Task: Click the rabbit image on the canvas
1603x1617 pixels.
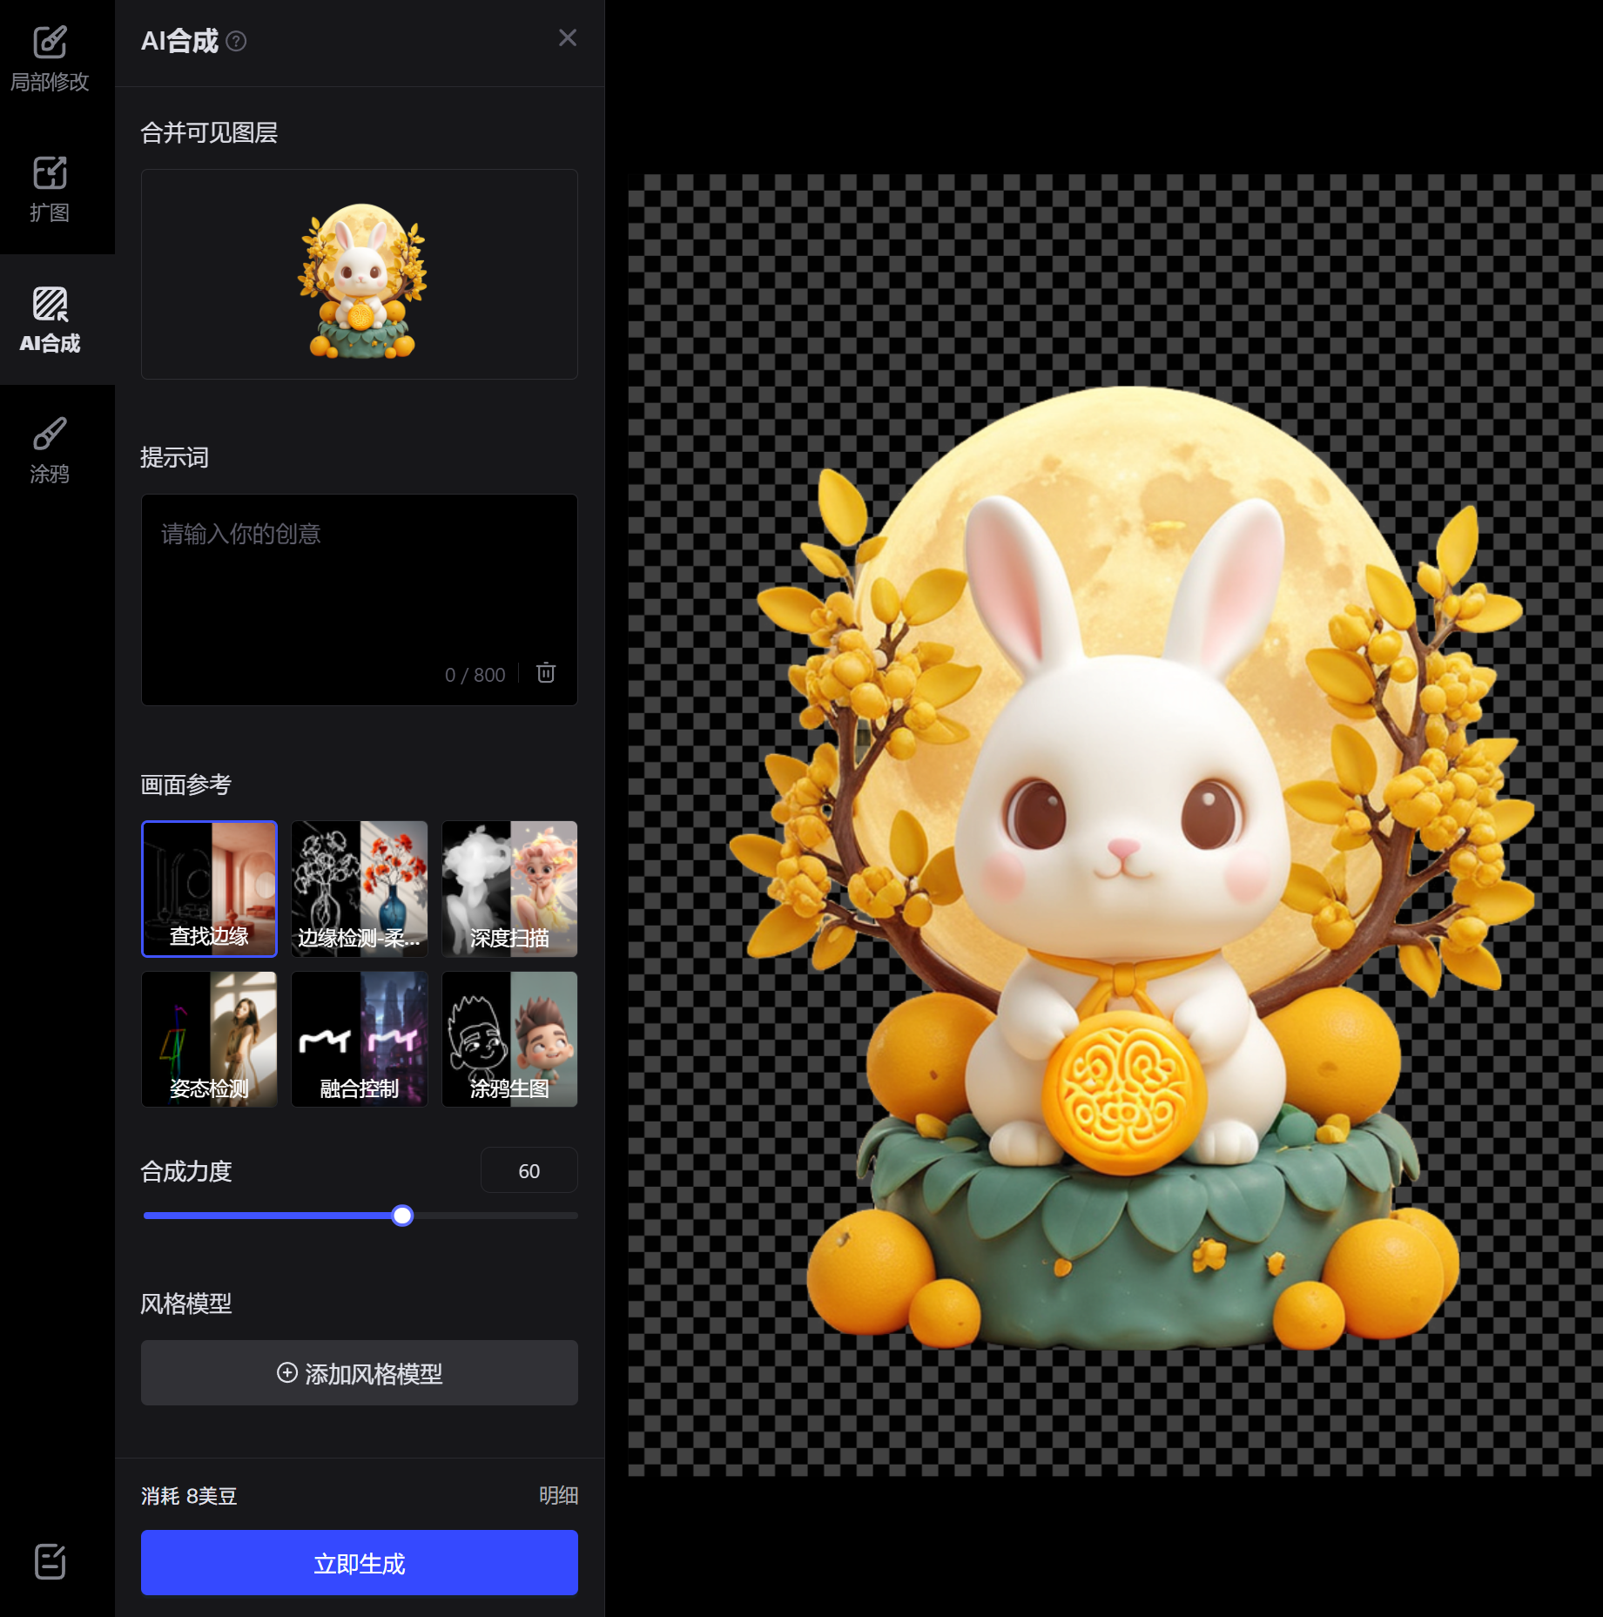Action: [x=1130, y=866]
